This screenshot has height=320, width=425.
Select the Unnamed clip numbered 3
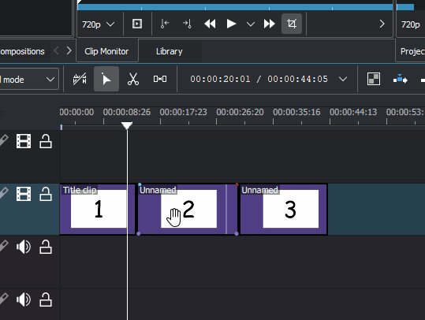coord(284,209)
